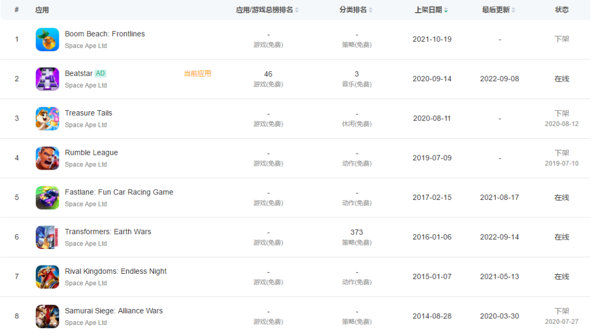The image size is (594, 336).
Task: Click release date 2020-08-11
Action: [x=432, y=118]
